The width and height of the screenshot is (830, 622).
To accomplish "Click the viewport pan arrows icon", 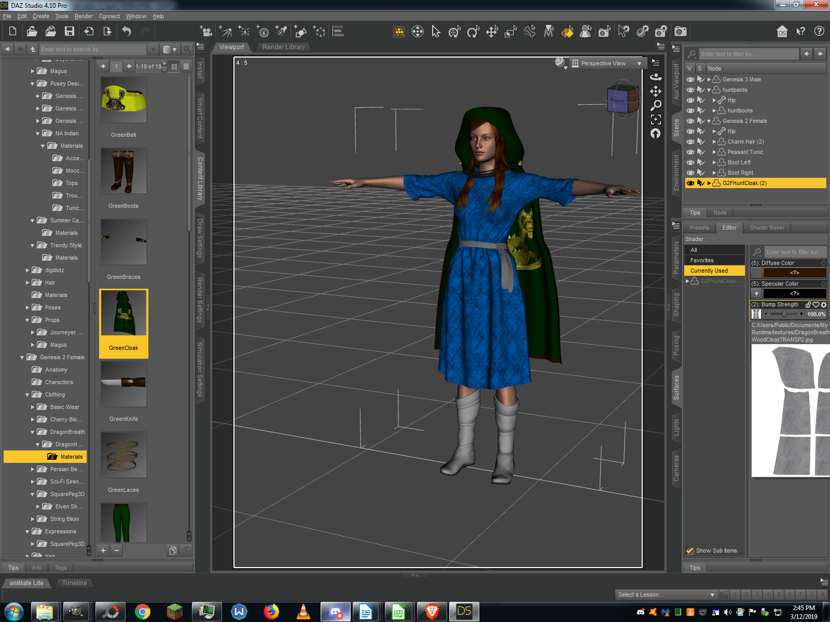I will pos(656,91).
